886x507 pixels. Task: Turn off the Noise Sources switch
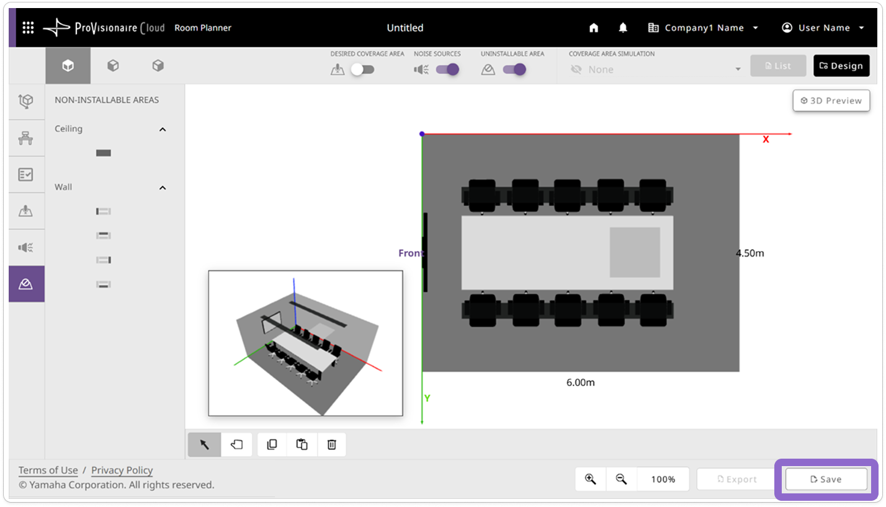coord(447,69)
